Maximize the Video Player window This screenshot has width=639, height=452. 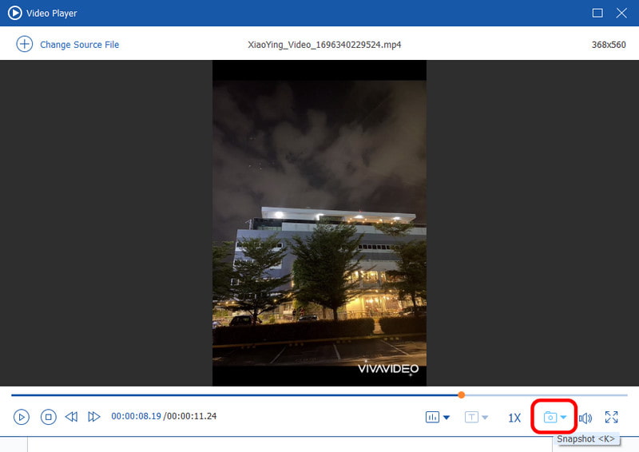coord(597,13)
